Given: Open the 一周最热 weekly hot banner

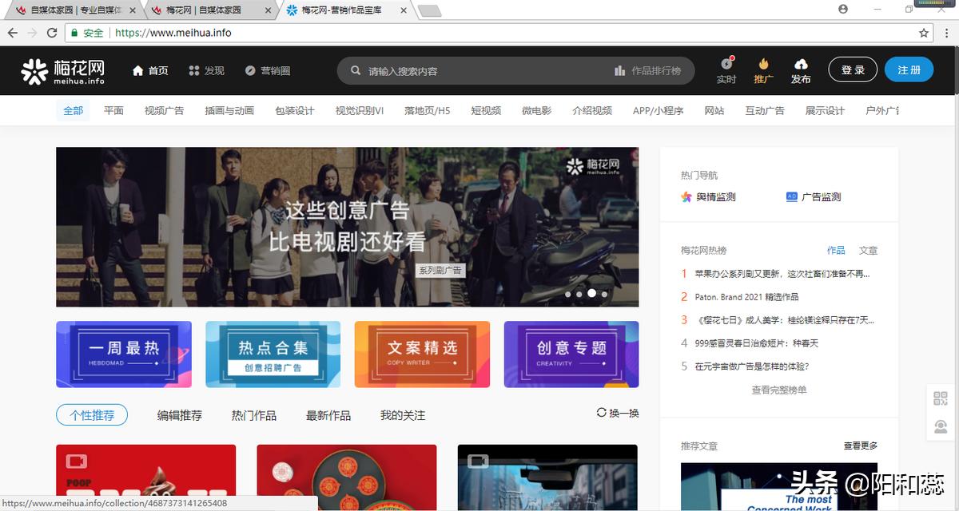Looking at the screenshot, I should 123,354.
